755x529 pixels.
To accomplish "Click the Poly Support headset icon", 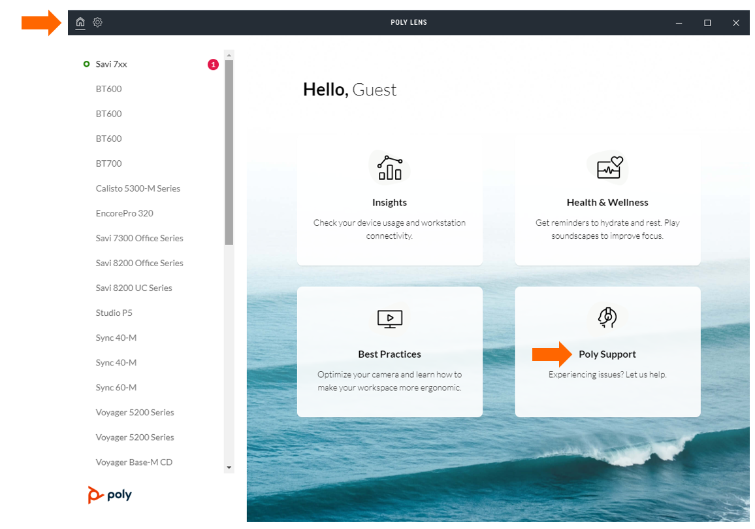I will (x=607, y=317).
